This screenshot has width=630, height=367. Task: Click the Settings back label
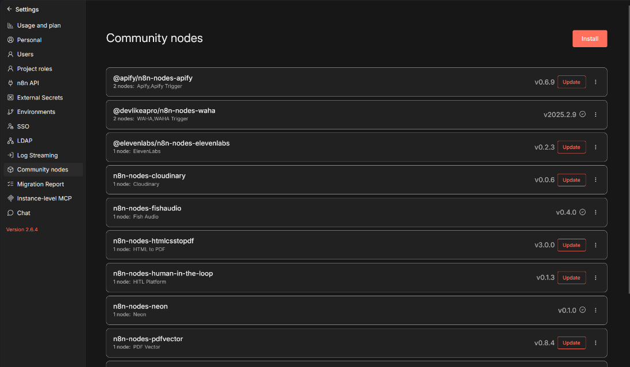tap(27, 9)
